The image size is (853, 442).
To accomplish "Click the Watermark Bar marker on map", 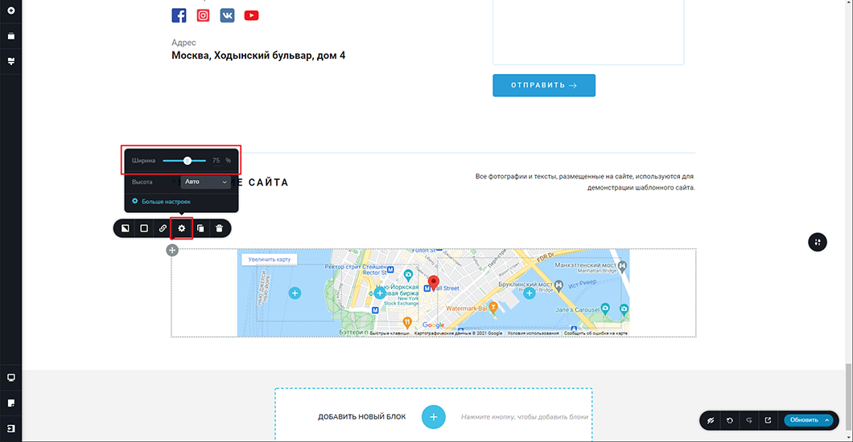I will tap(492, 307).
